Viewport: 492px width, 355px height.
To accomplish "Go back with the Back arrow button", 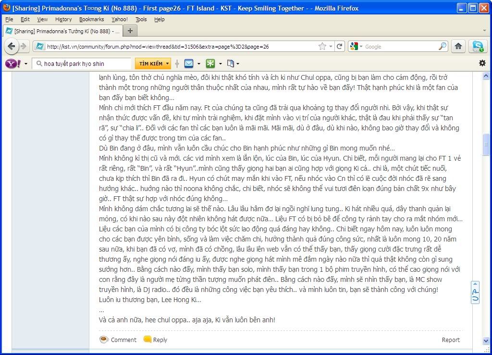I will [12, 47].
